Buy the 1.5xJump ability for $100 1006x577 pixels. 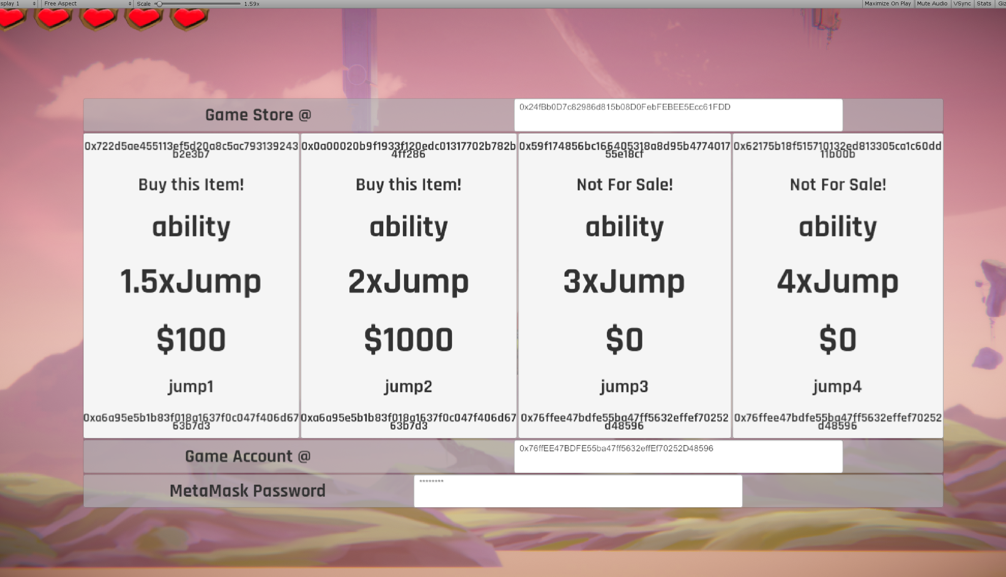tap(191, 185)
